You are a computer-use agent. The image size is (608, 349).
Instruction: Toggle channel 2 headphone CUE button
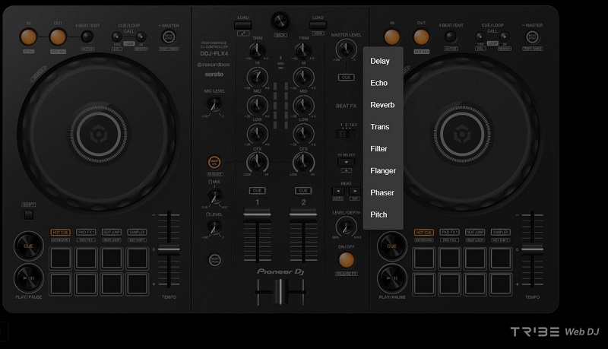tap(303, 191)
